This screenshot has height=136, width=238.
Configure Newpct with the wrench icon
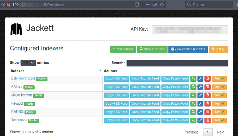[200, 104]
